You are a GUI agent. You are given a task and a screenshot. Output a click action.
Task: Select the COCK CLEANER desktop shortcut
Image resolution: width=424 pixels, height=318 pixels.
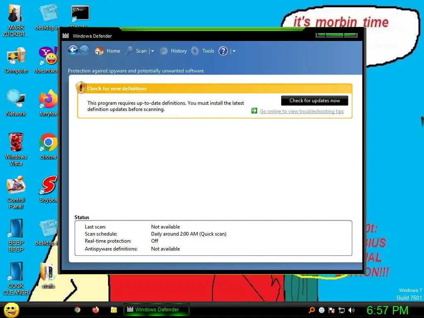pyautogui.click(x=16, y=279)
